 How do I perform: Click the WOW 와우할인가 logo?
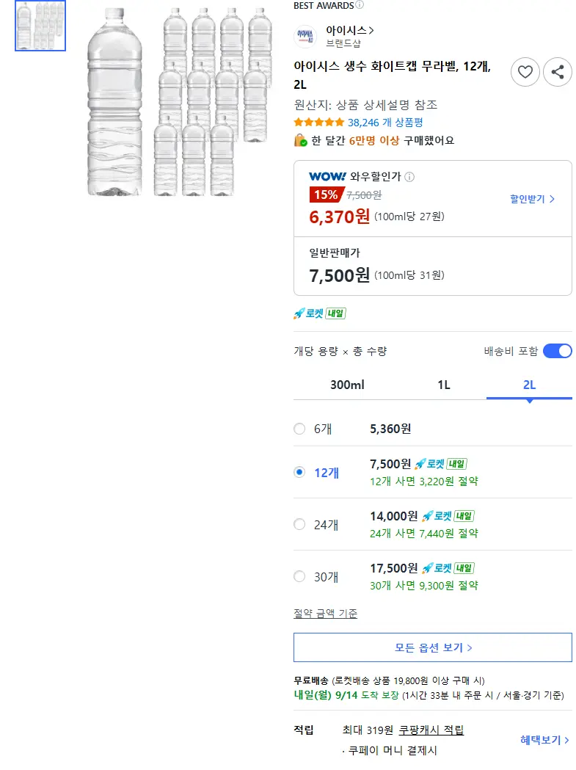coord(327,176)
